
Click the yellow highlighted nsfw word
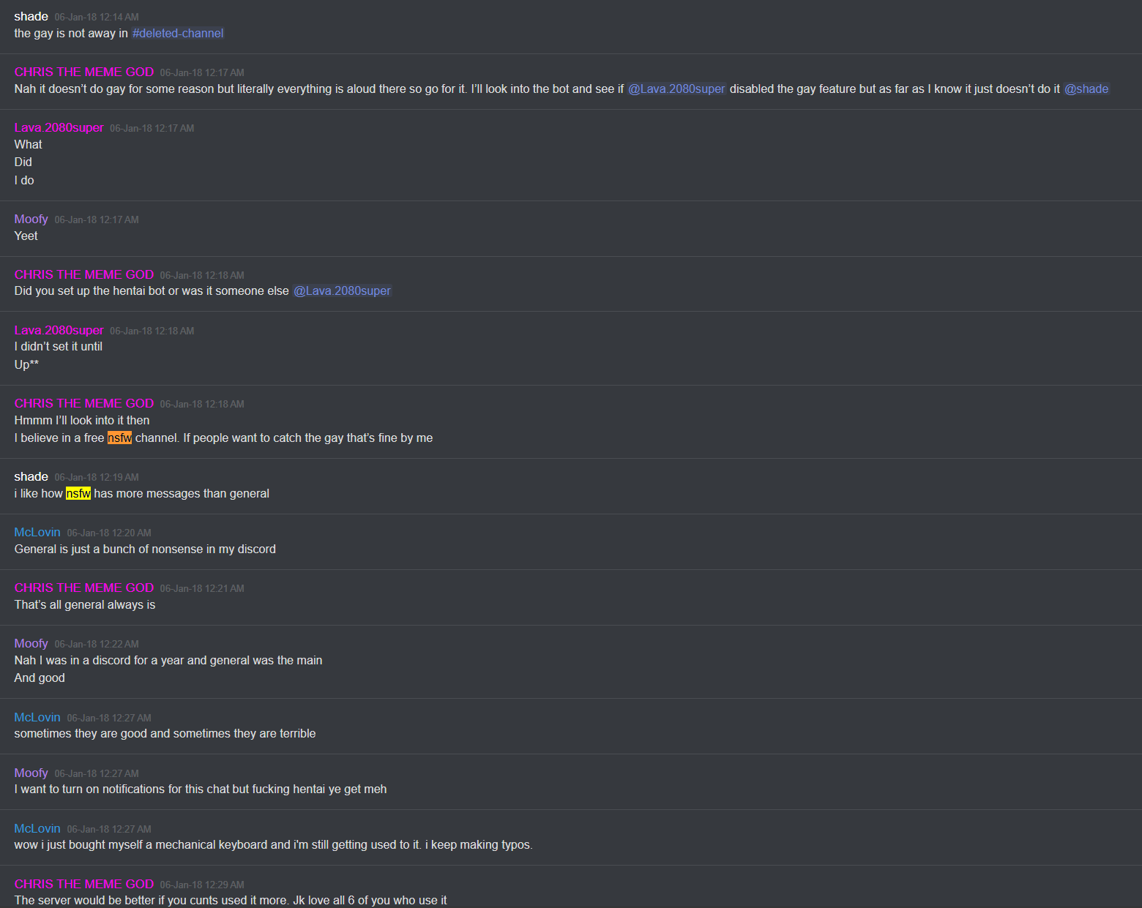click(x=78, y=494)
